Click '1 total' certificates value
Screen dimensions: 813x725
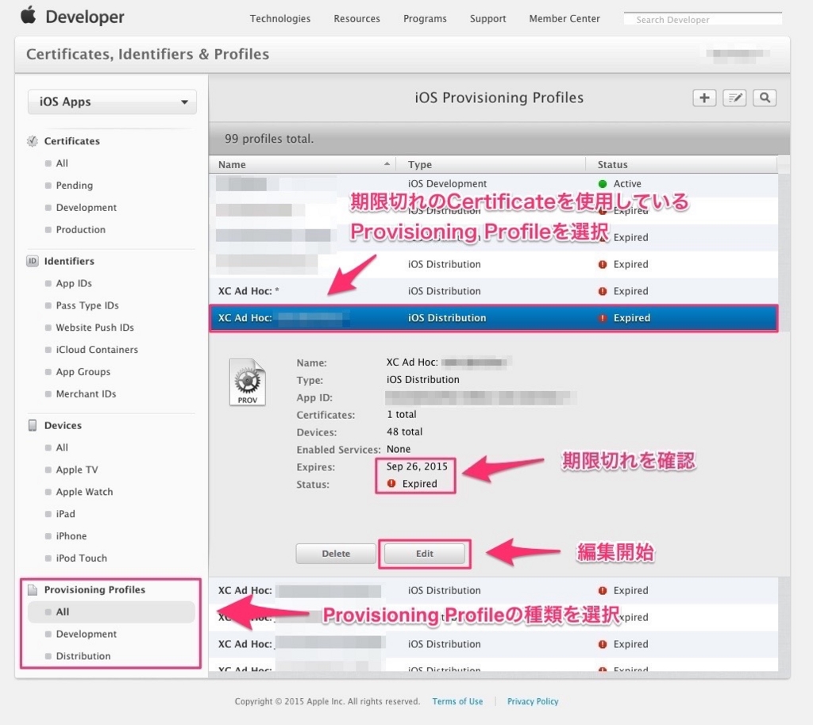401,414
